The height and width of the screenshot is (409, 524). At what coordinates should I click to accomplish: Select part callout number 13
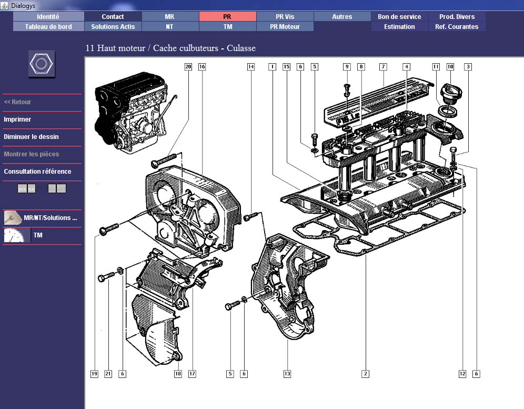click(287, 374)
